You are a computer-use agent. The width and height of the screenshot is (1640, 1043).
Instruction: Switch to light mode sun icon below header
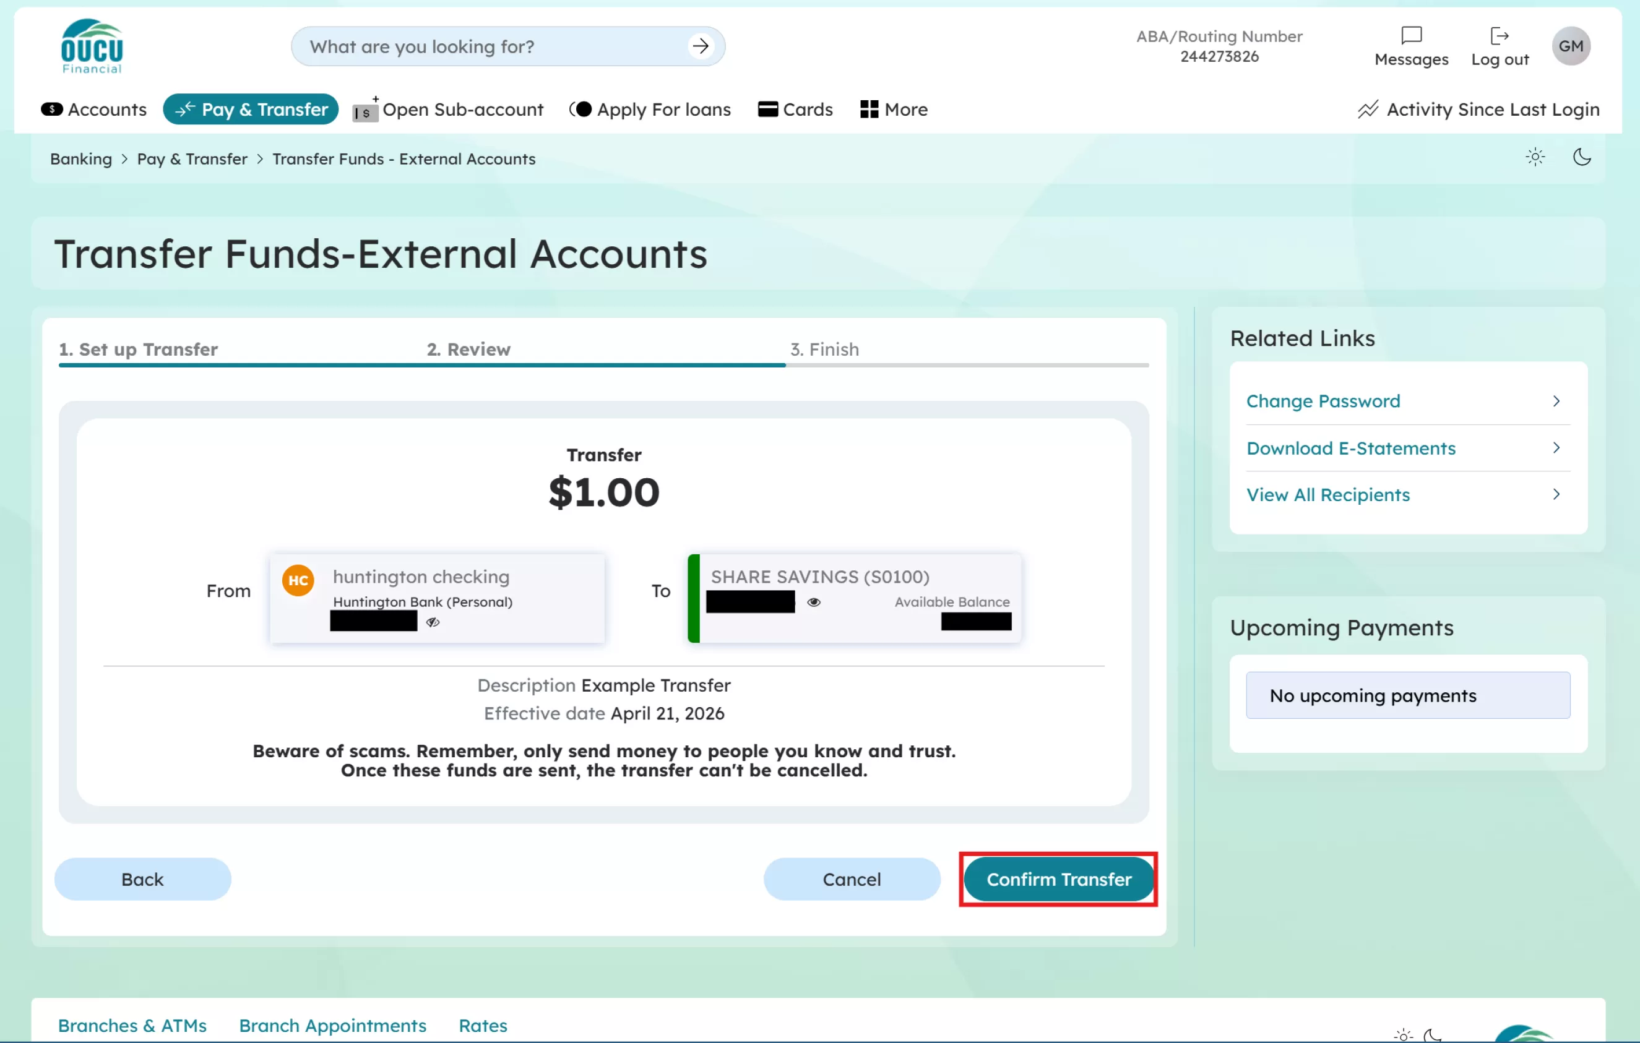(1535, 157)
